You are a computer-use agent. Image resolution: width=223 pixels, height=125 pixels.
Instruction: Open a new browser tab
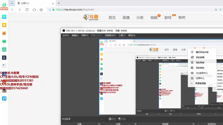coord(59,3)
